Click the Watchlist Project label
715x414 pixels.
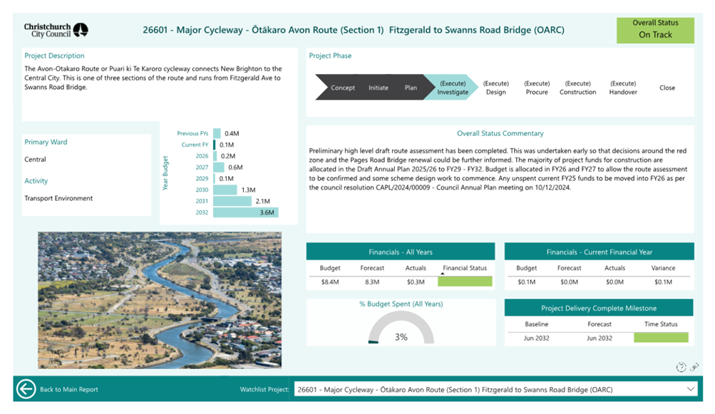pyautogui.click(x=264, y=389)
